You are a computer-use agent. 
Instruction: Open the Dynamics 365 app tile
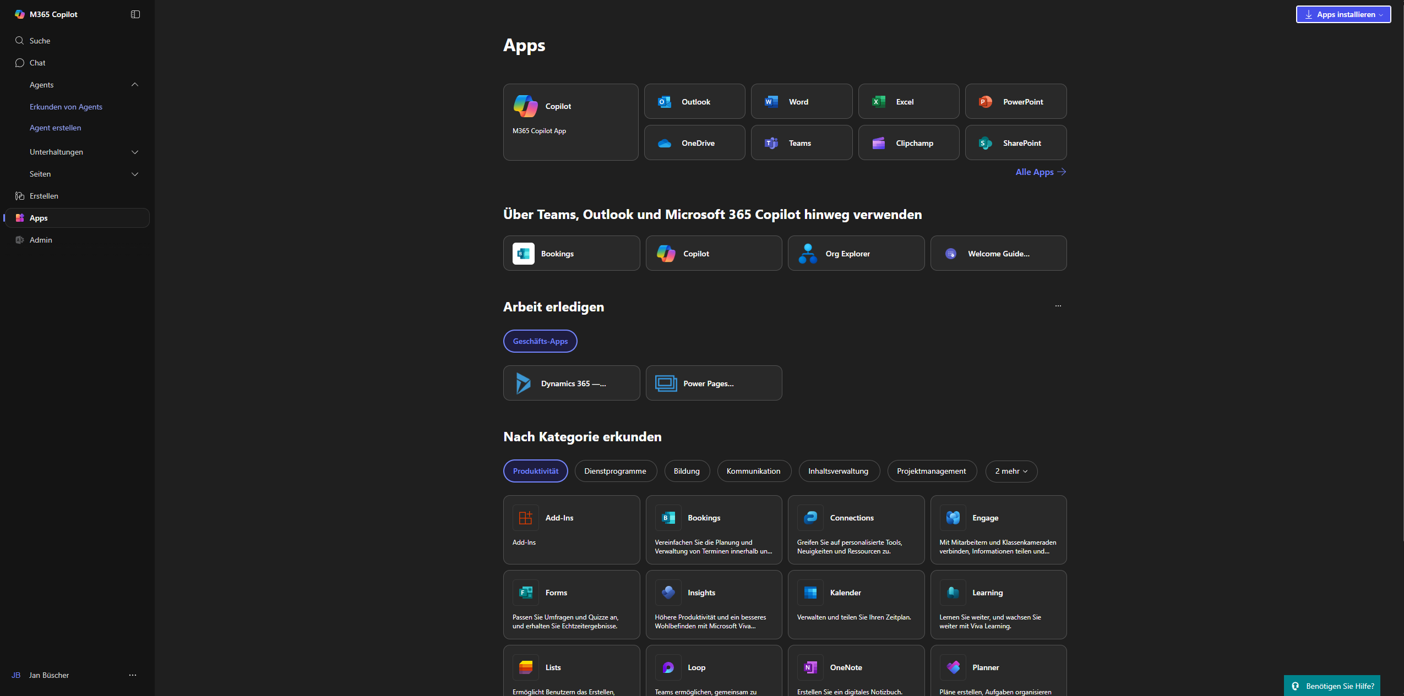[571, 383]
